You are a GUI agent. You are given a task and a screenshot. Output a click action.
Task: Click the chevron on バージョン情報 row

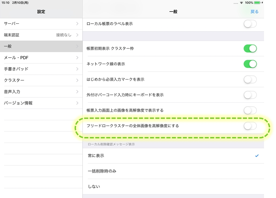(x=77, y=103)
